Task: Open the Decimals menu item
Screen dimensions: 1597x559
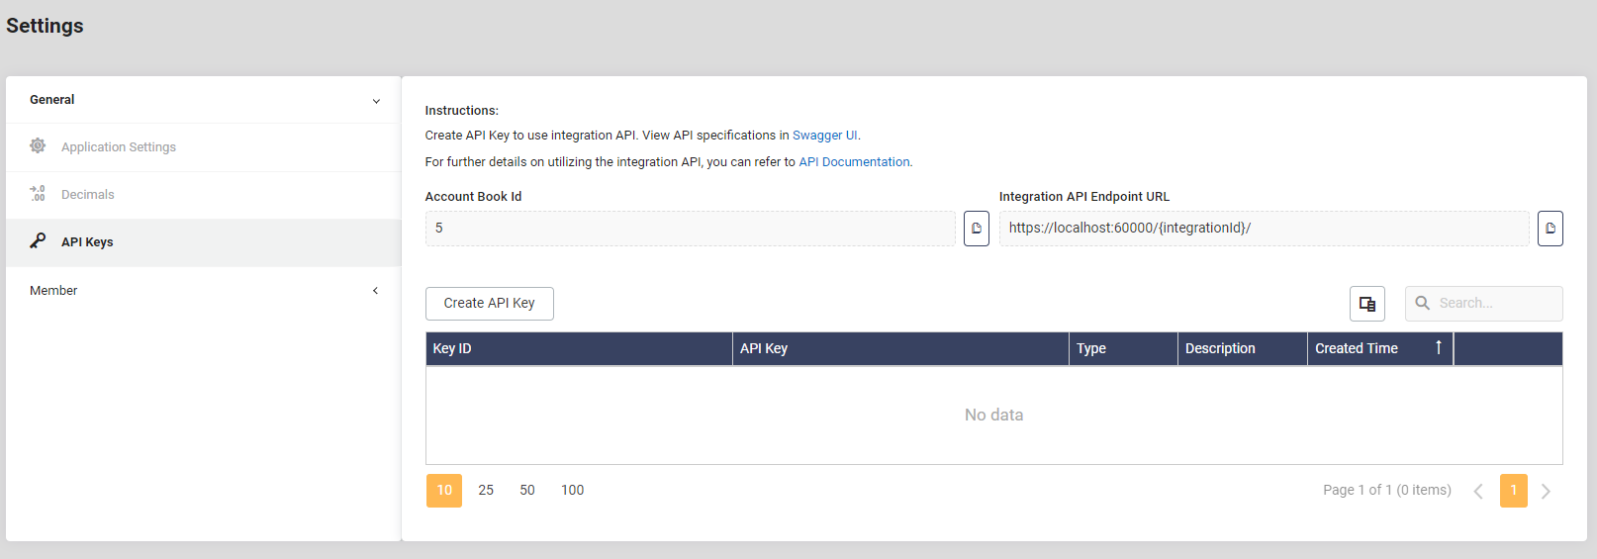Action: [203, 195]
